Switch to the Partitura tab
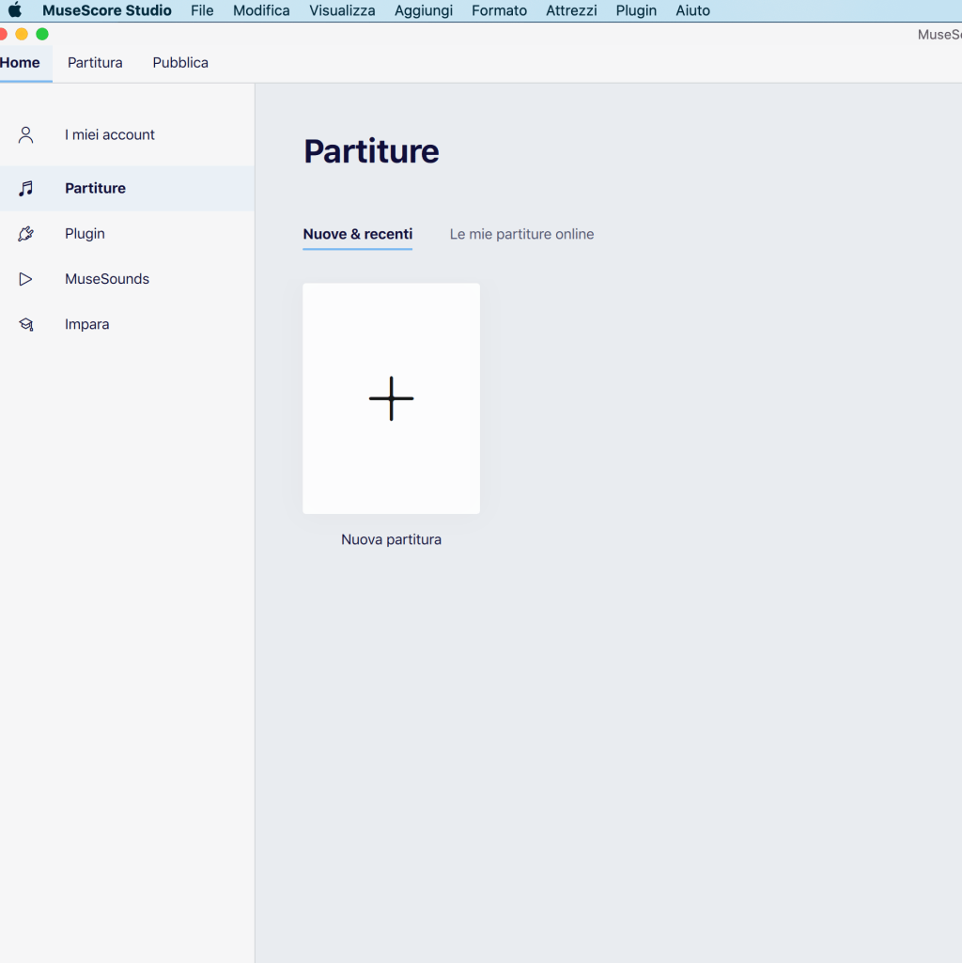The width and height of the screenshot is (962, 963). pyautogui.click(x=95, y=63)
